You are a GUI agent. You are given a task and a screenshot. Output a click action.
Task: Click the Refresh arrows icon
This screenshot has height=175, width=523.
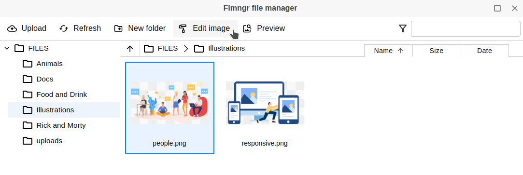click(64, 28)
